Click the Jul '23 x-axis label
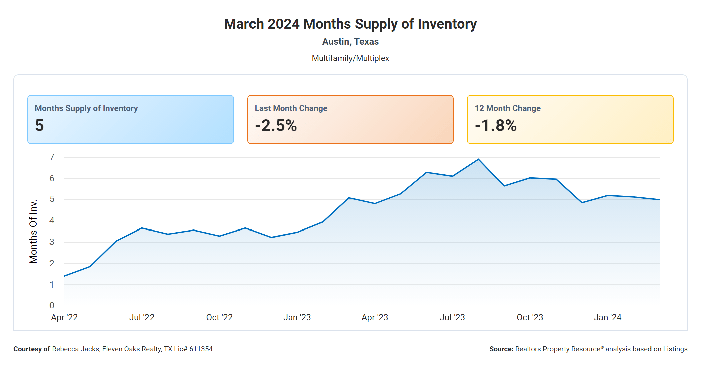This screenshot has width=701, height=368. click(452, 317)
